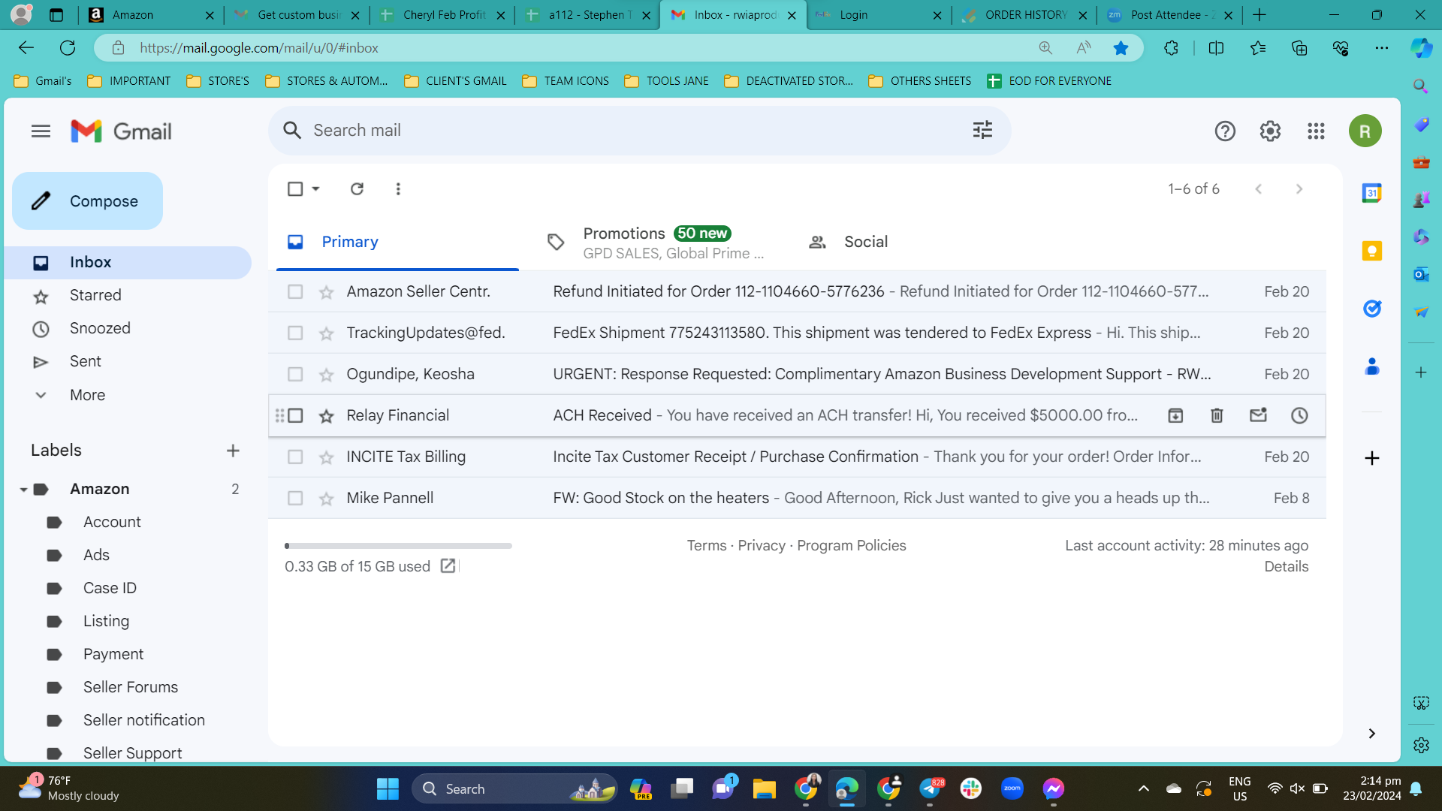The image size is (1442, 811).
Task: Open the Program Policies link
Action: (x=851, y=546)
